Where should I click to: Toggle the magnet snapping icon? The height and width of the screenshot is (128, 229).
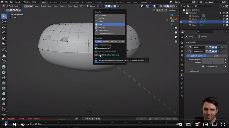(x=106, y=6)
